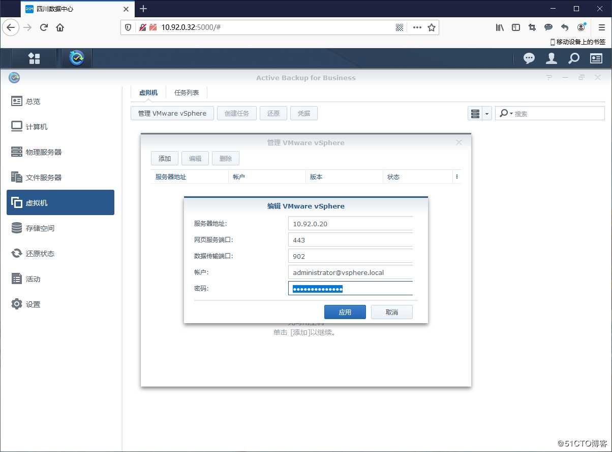Viewport: 612px width, 452px height.
Task: Click 管理 VMware vSphere button
Action: [x=172, y=114]
